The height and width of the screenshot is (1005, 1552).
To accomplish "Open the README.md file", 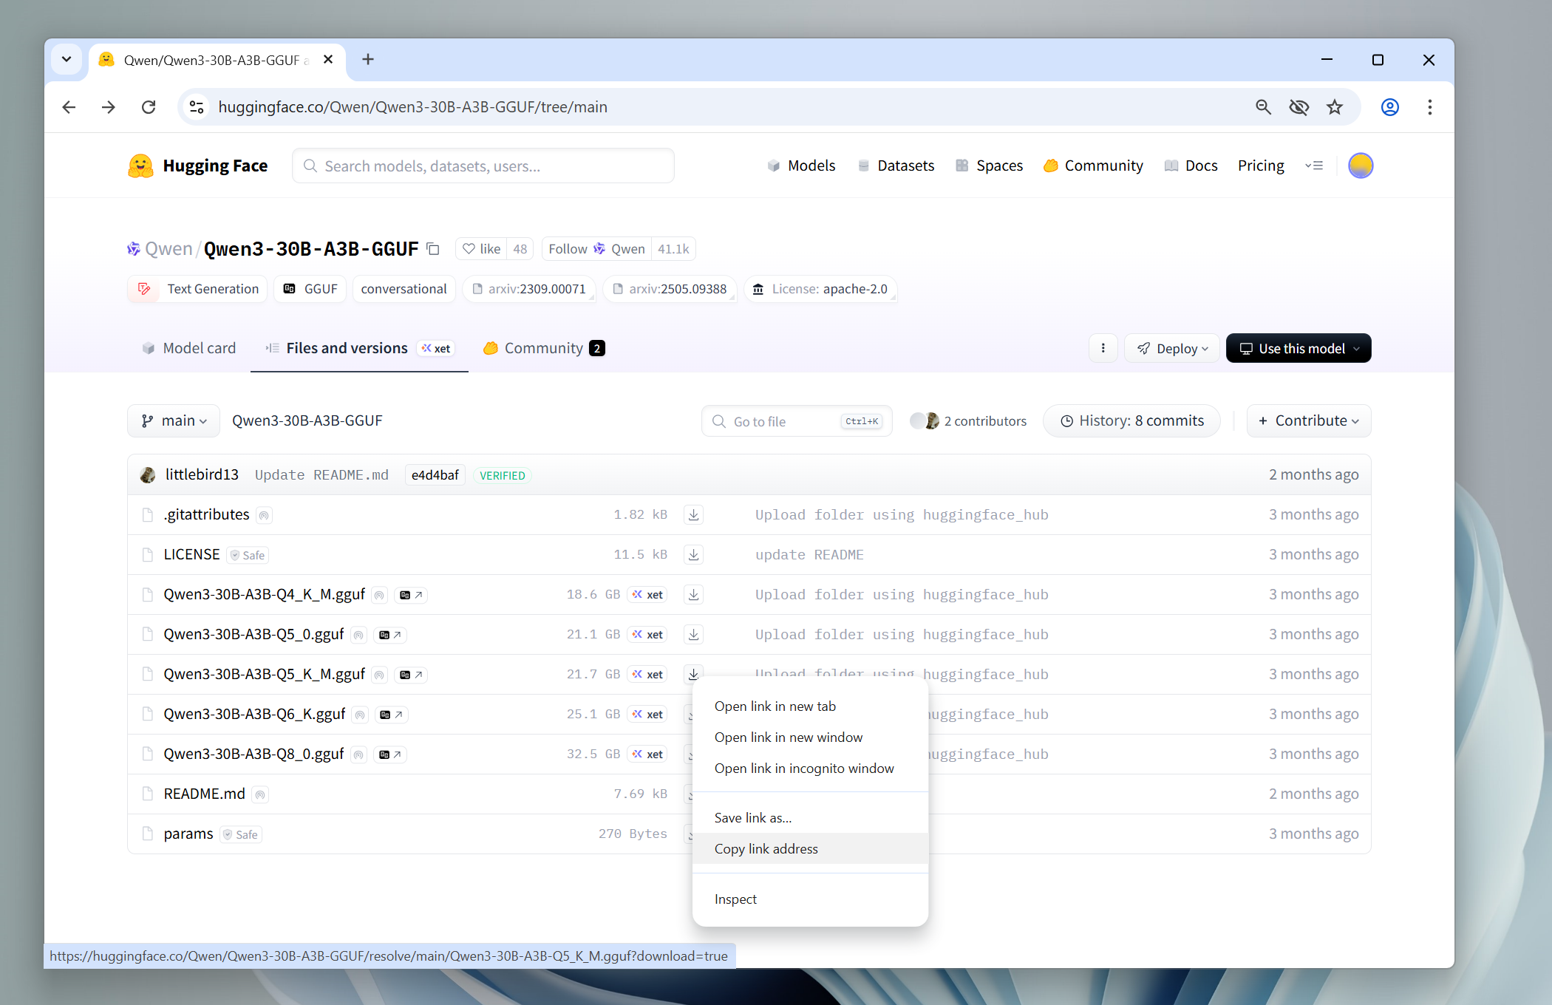I will click(205, 794).
